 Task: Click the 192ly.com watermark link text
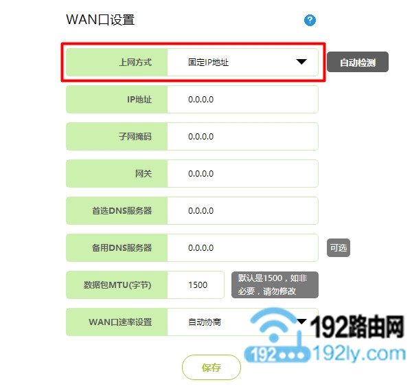tap(359, 354)
